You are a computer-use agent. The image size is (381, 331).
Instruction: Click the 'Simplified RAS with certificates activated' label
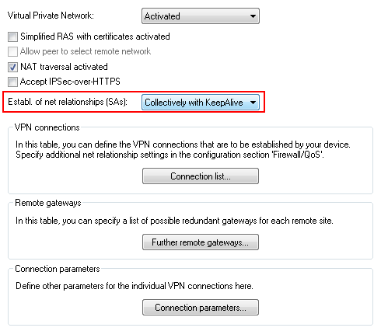[95, 37]
